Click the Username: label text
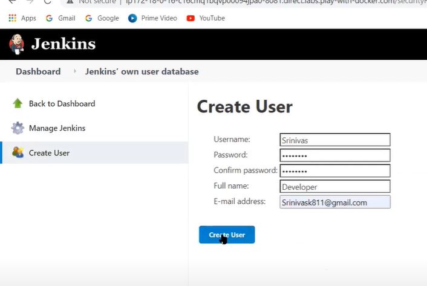The width and height of the screenshot is (427, 286). (232, 139)
